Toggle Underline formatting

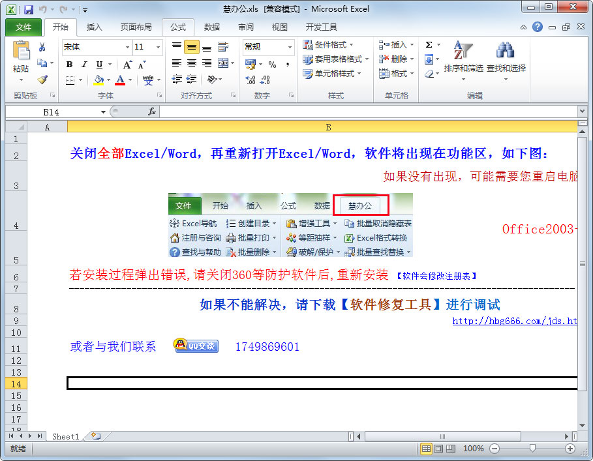[99, 65]
